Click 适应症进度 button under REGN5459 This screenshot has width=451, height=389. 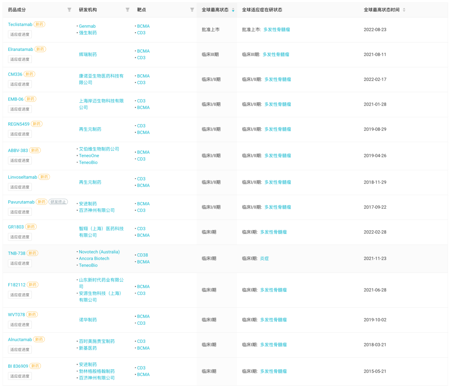[x=20, y=134]
